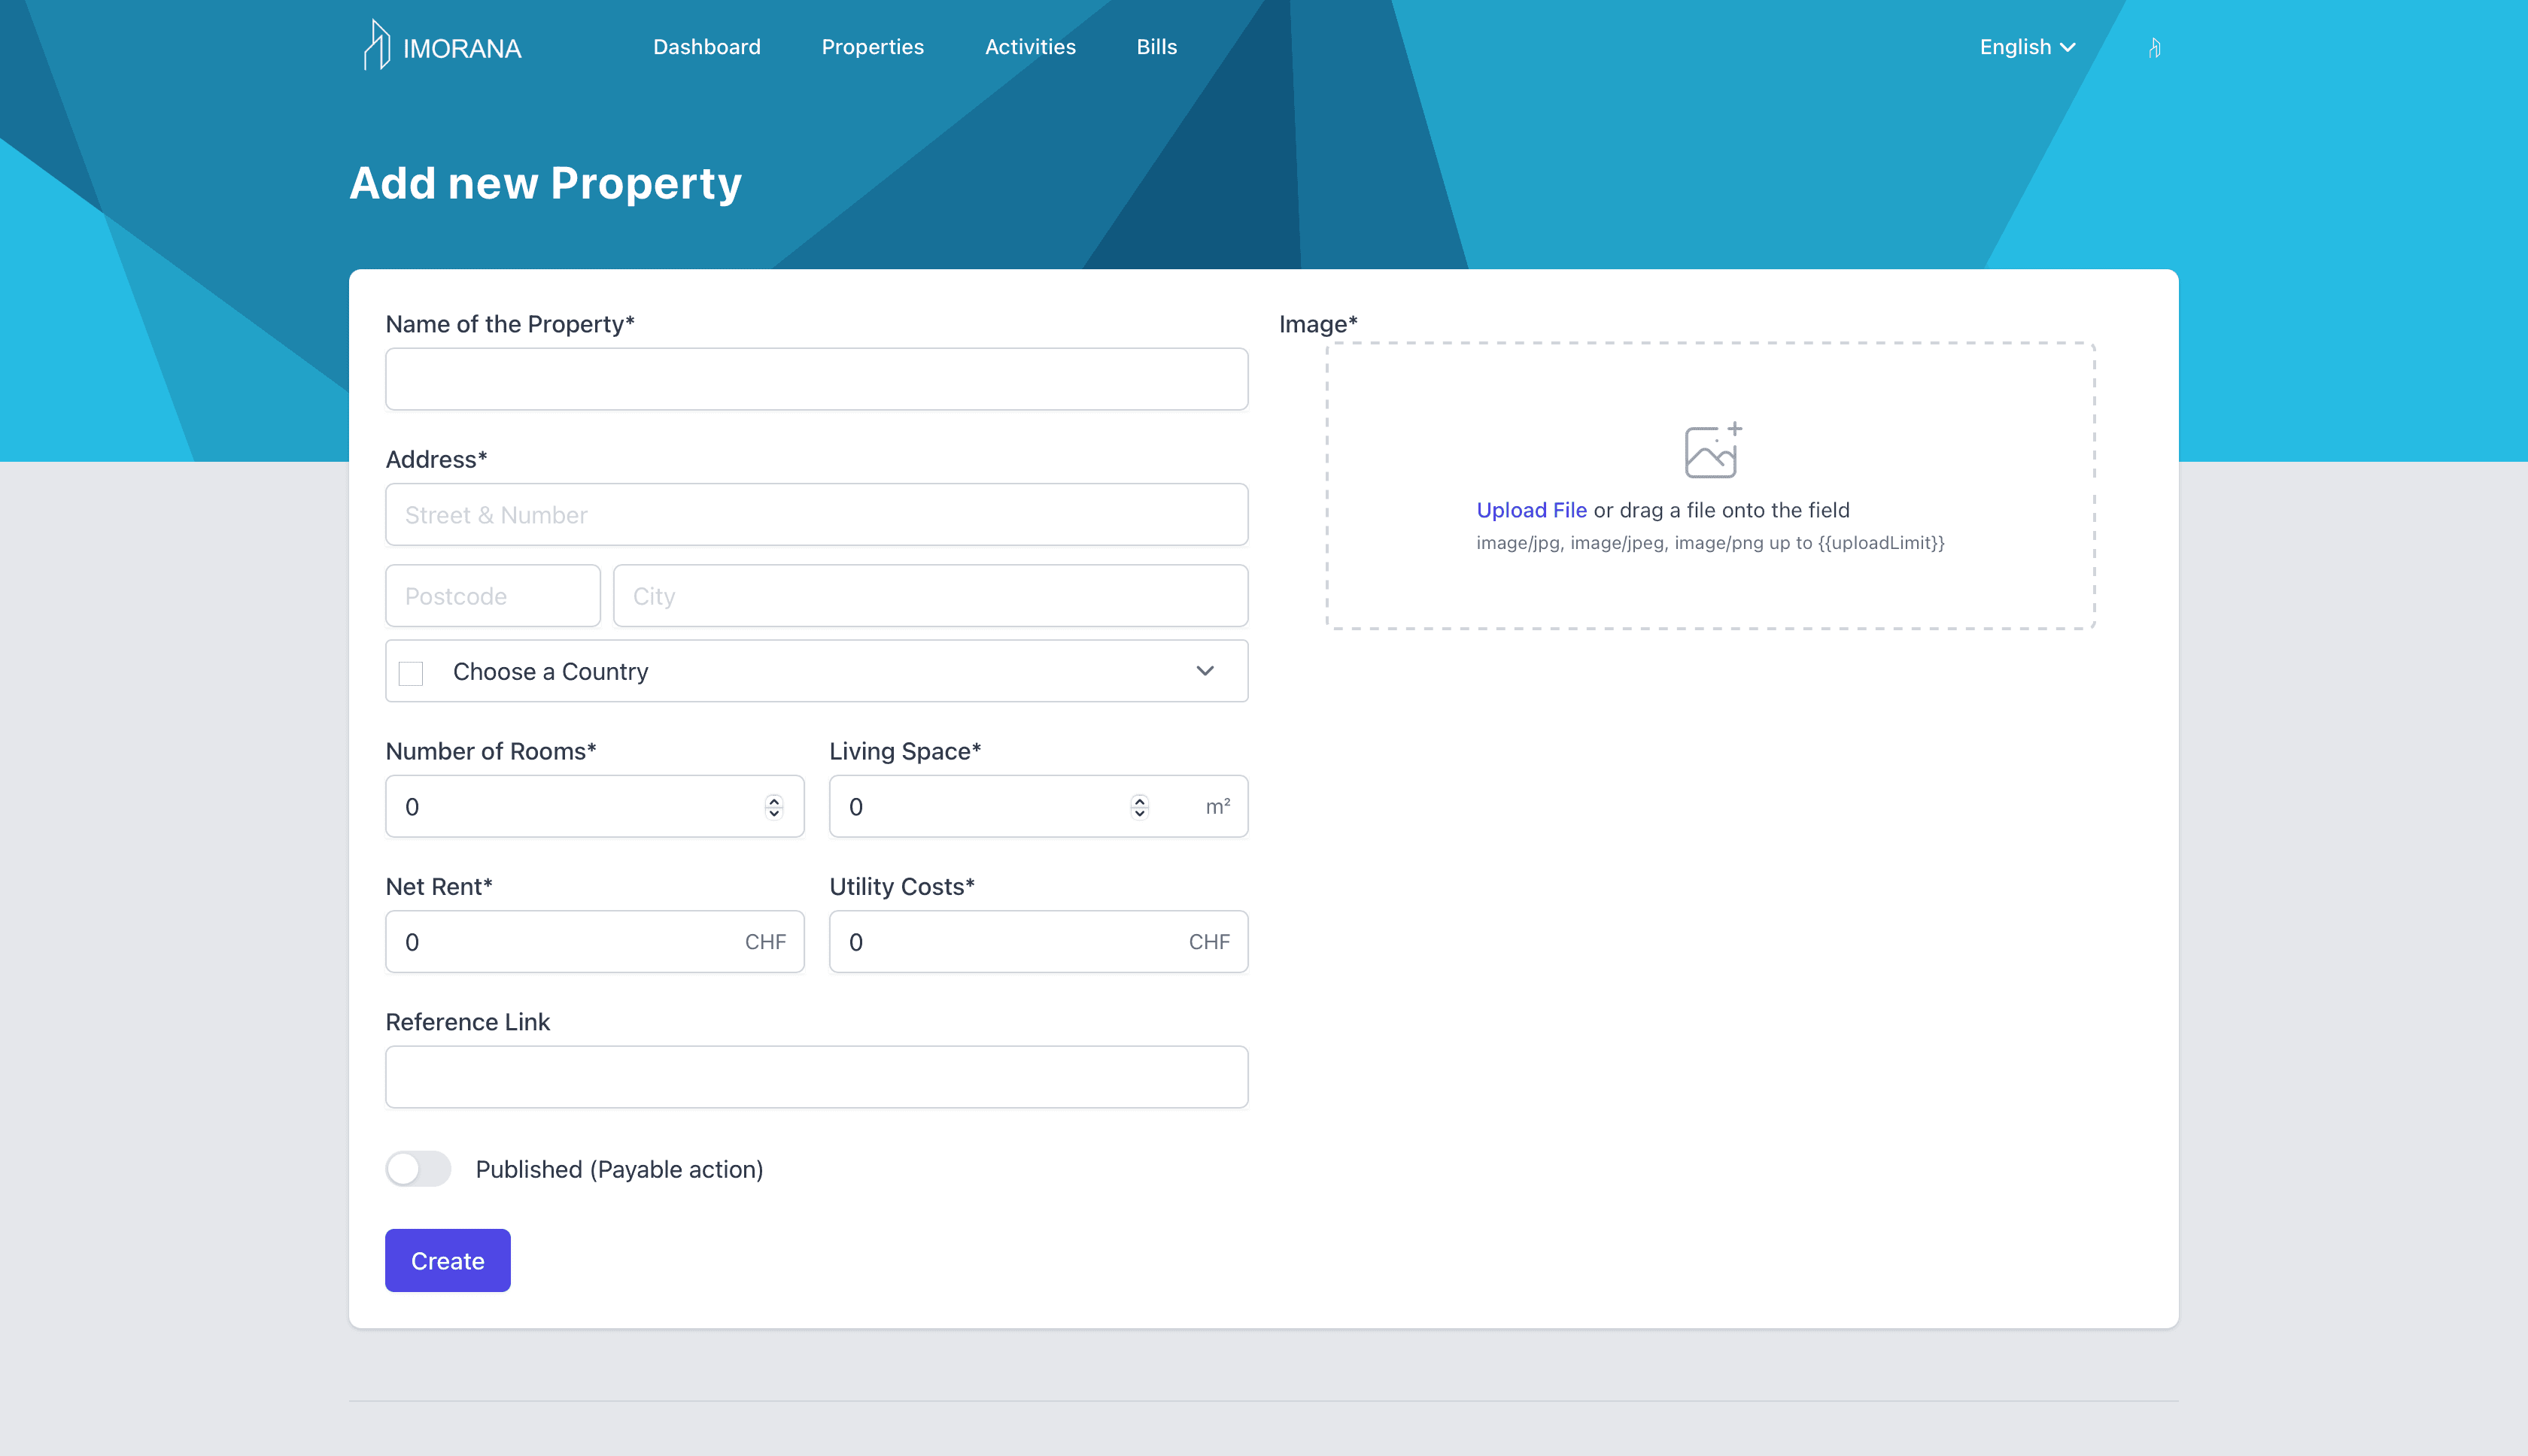The image size is (2528, 1456).
Task: Toggle the Published (Payable action) switch
Action: point(418,1168)
